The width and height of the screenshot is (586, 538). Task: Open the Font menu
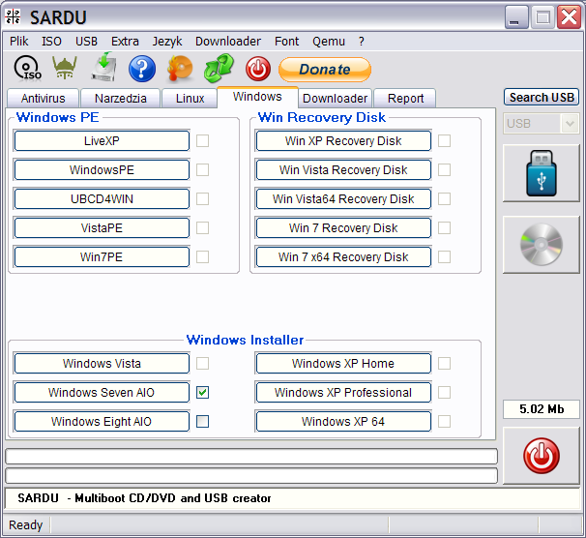tap(286, 42)
